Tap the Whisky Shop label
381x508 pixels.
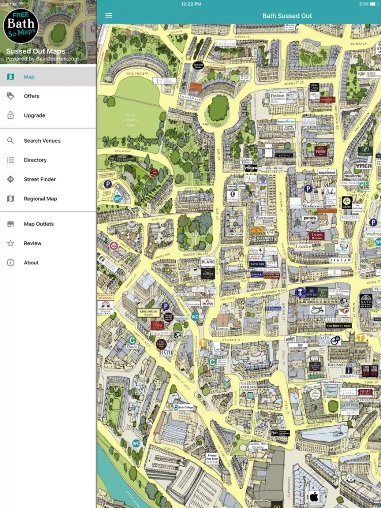pos(338,326)
